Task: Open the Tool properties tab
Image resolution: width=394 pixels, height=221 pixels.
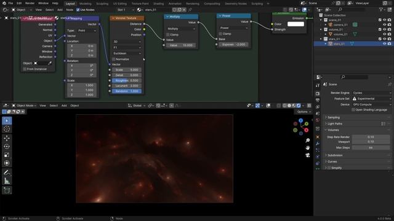Action: click(x=318, y=85)
